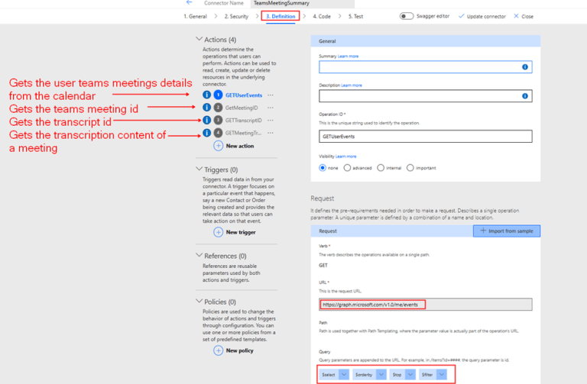Click the Update connector checkmark icon
This screenshot has width=587, height=384.
click(x=461, y=16)
